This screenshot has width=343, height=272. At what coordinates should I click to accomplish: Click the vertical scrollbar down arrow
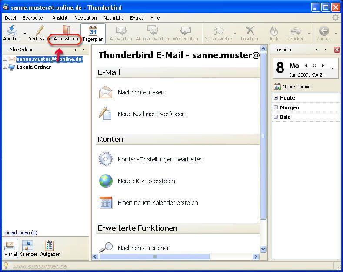point(263,249)
